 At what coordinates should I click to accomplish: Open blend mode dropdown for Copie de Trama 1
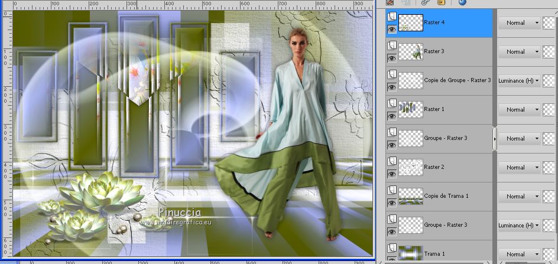[x=519, y=197]
